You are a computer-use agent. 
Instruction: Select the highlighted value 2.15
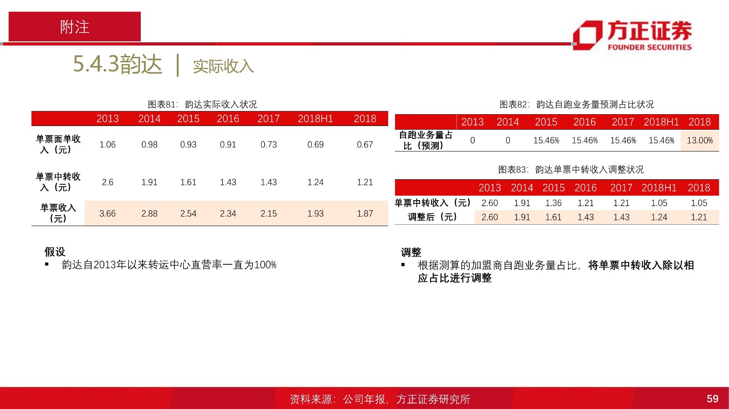point(269,213)
